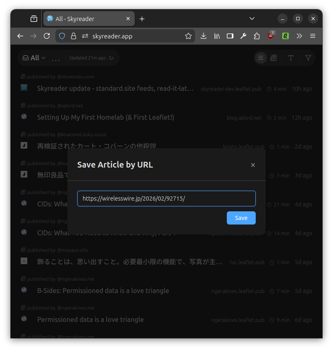Open the Firefox library icon

(217, 36)
